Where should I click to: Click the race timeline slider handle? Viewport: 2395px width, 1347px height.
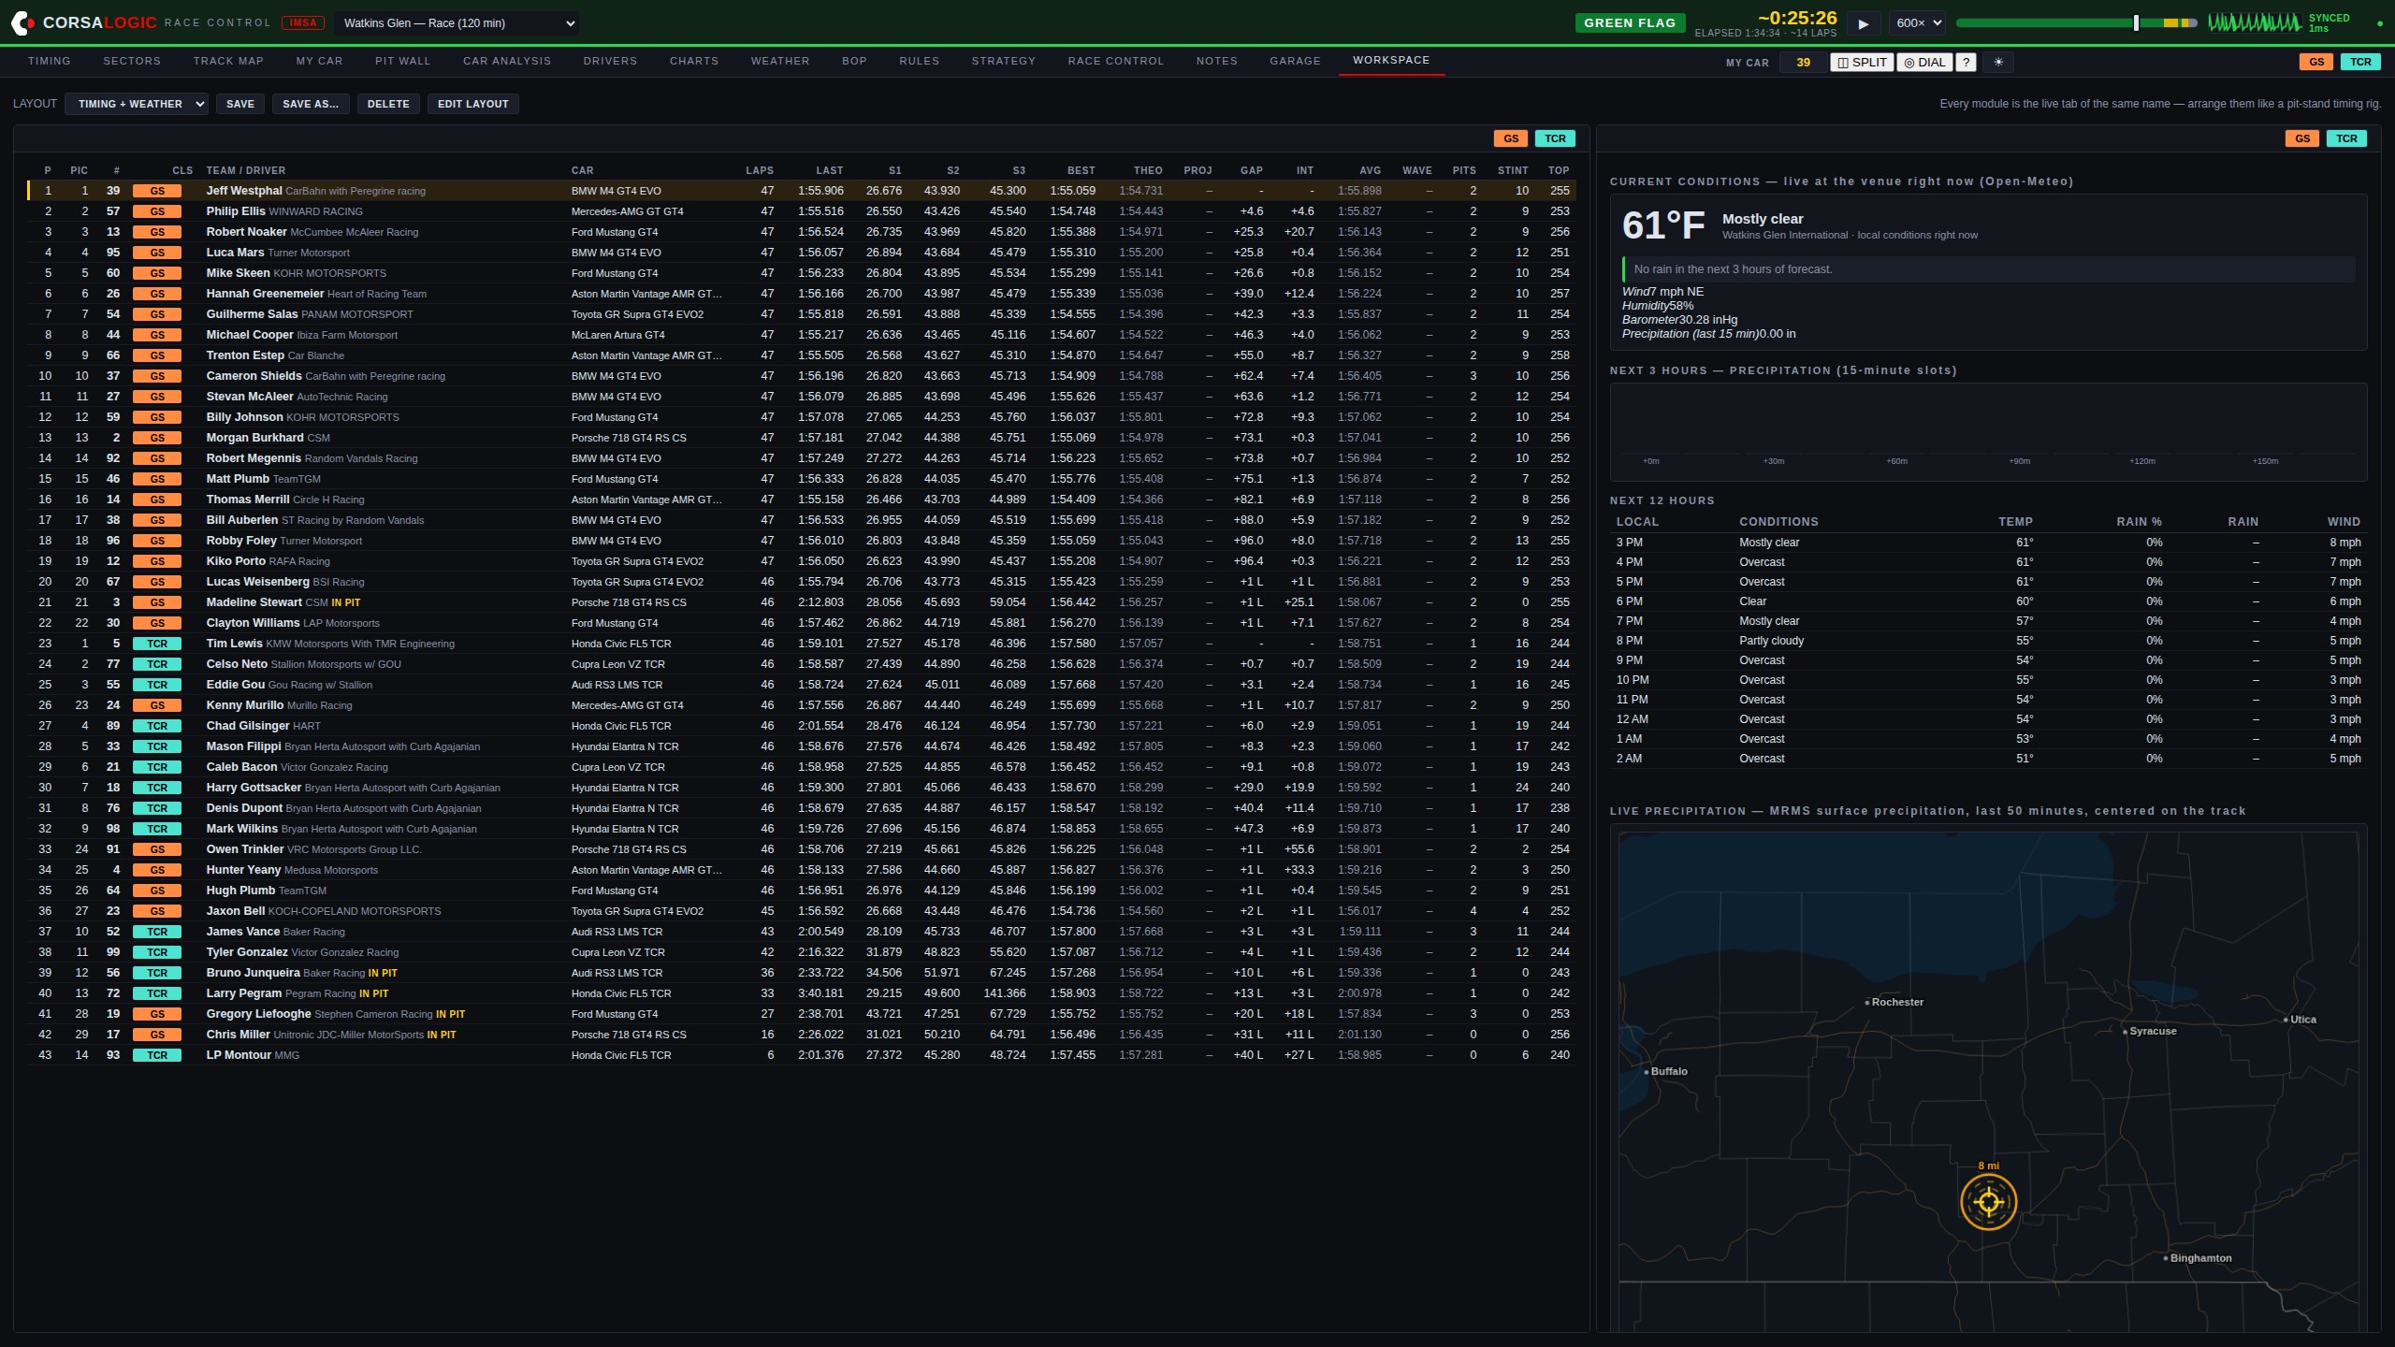pos(2136,22)
